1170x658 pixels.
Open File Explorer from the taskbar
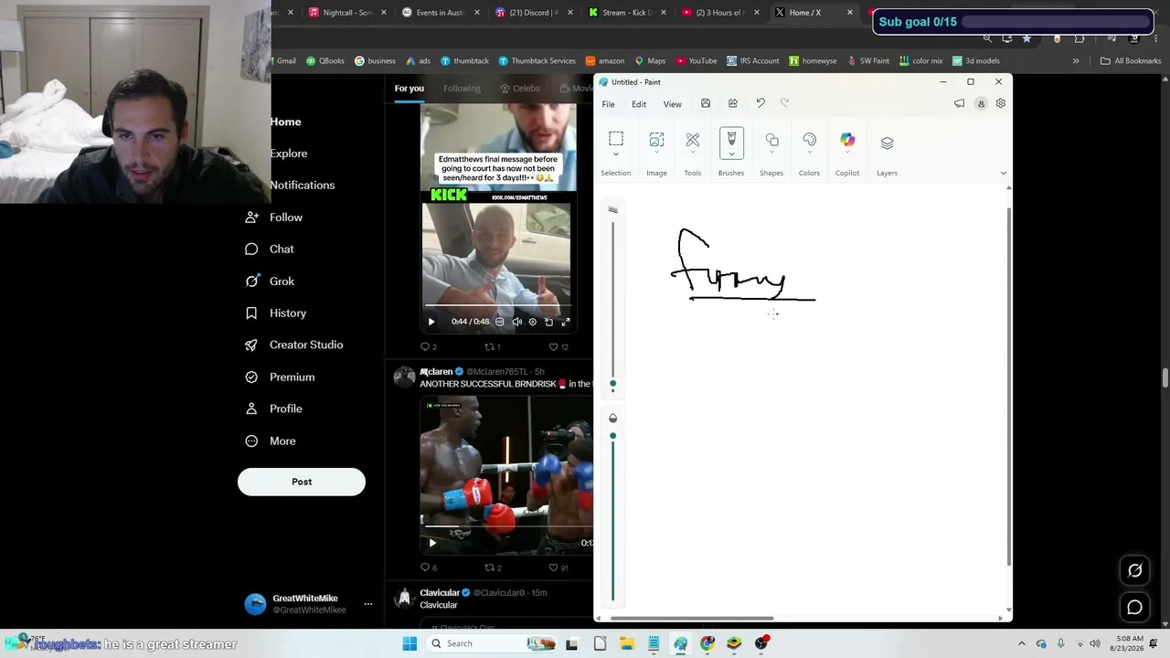pyautogui.click(x=627, y=643)
